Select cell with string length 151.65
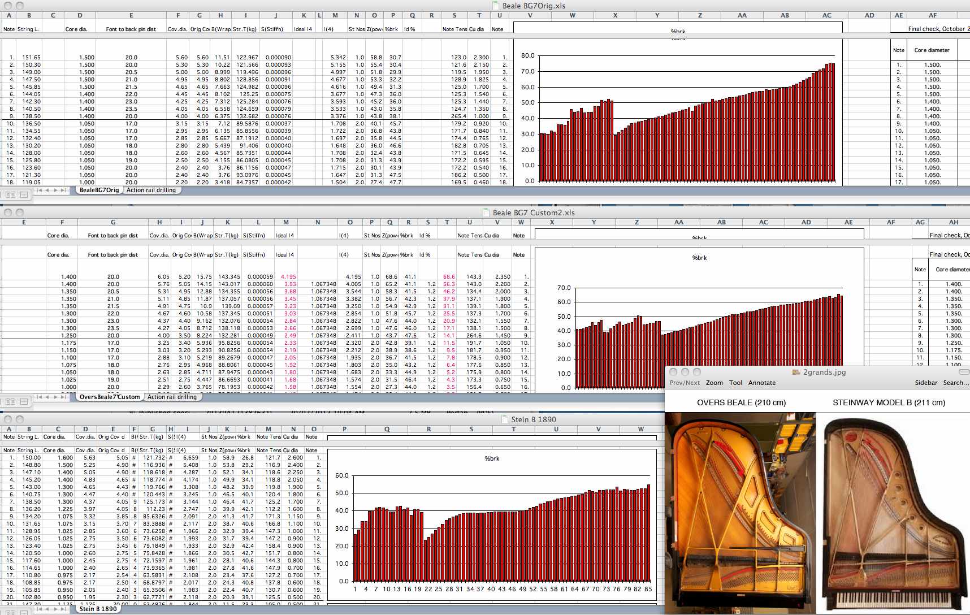This screenshot has width=970, height=615. coord(29,57)
